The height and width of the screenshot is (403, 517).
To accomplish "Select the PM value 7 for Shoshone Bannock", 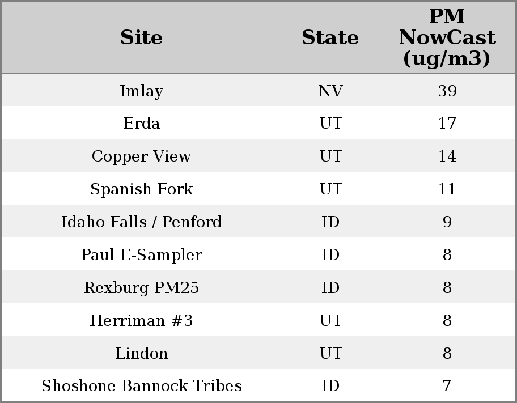I will [447, 386].
